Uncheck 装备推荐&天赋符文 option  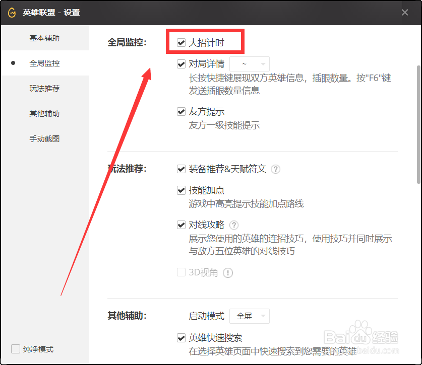pyautogui.click(x=181, y=169)
